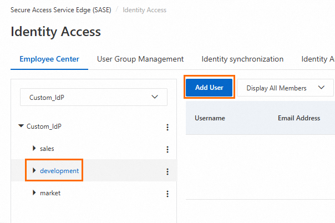335x223 pixels.
Task: Click the Add User button
Action: [x=209, y=88]
